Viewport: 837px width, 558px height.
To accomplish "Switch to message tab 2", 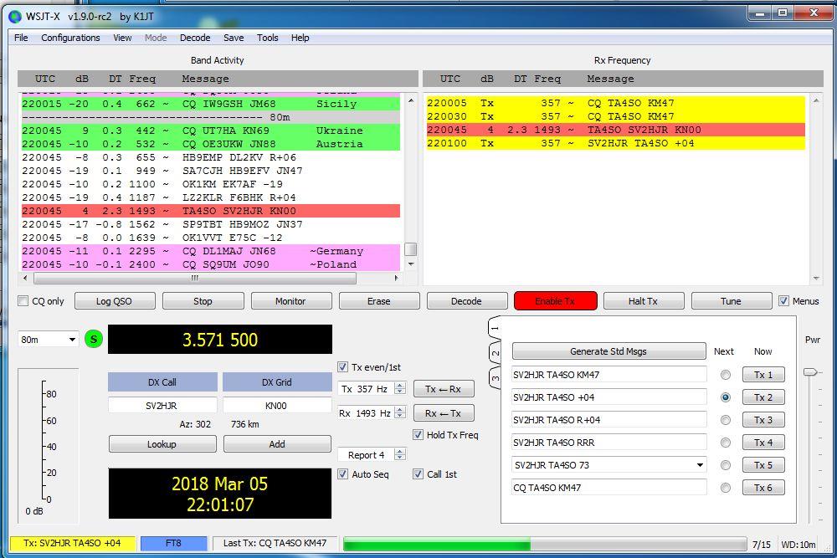I will pyautogui.click(x=495, y=352).
